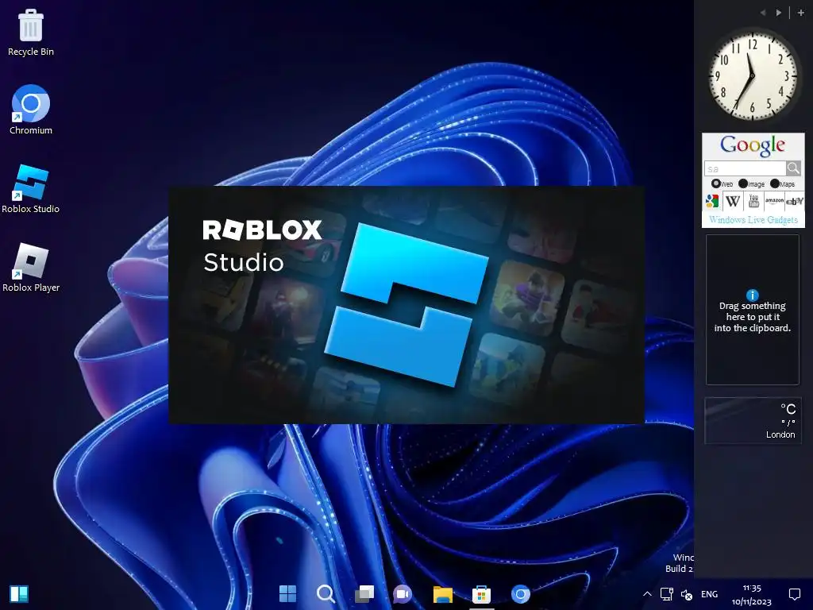Choose the eBay search engine tab
The image size is (813, 610).
pos(794,201)
